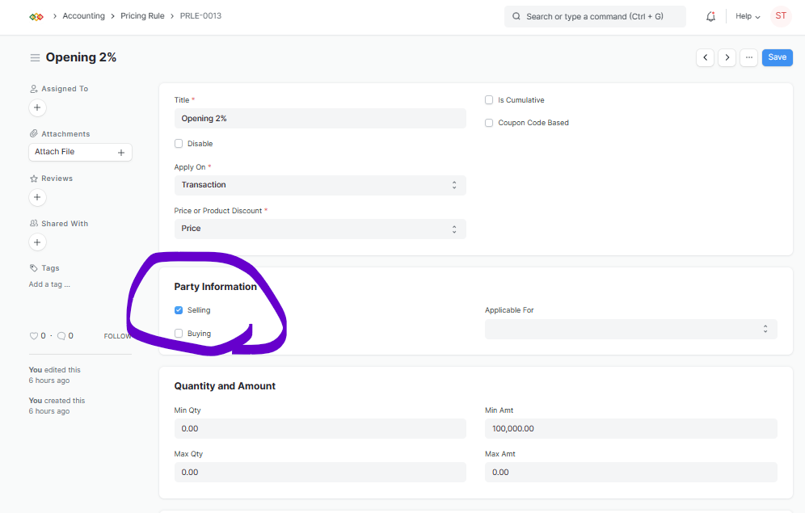Click the FOLLOW link
This screenshot has height=513, width=805.
coord(117,337)
